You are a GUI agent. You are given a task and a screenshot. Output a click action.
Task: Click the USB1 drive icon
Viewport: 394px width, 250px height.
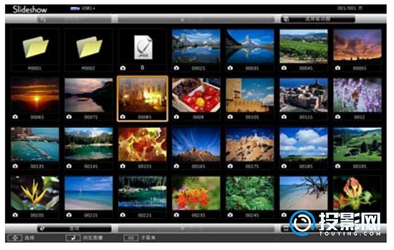pos(75,10)
